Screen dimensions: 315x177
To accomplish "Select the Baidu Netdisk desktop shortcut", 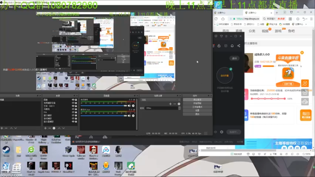I will coord(106,151).
